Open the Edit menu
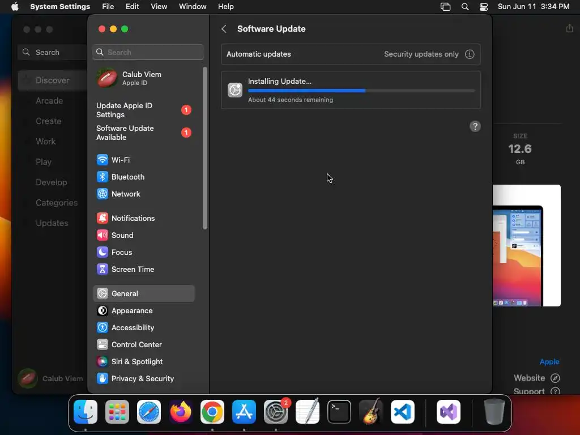The width and height of the screenshot is (580, 435). click(x=132, y=7)
